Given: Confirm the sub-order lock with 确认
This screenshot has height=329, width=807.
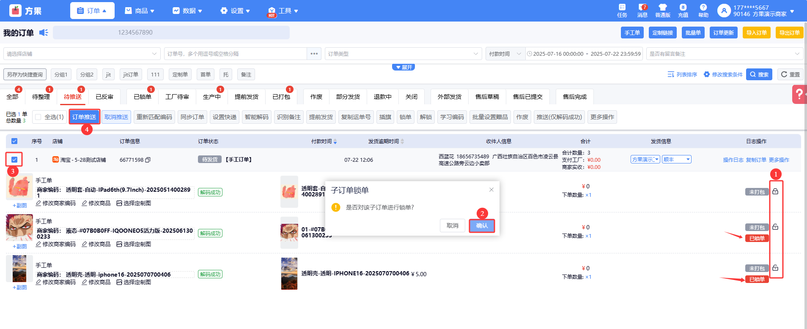Looking at the screenshot, I should [482, 226].
